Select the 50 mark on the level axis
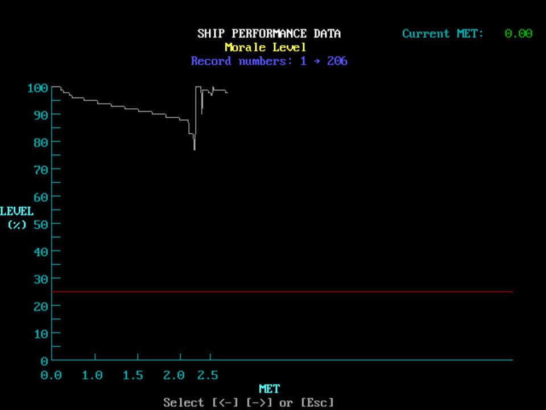Image resolution: width=546 pixels, height=410 pixels. pyautogui.click(x=39, y=224)
